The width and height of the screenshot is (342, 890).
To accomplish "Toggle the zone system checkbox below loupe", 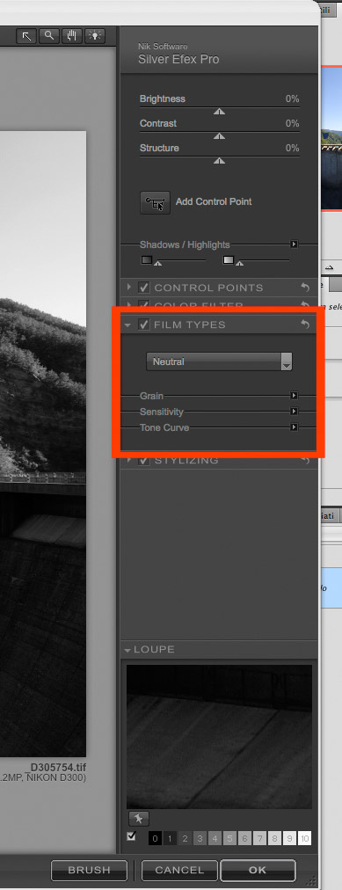I will [132, 836].
